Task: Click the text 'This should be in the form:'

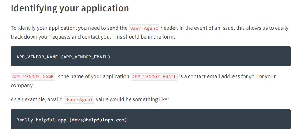Action: click(x=144, y=37)
